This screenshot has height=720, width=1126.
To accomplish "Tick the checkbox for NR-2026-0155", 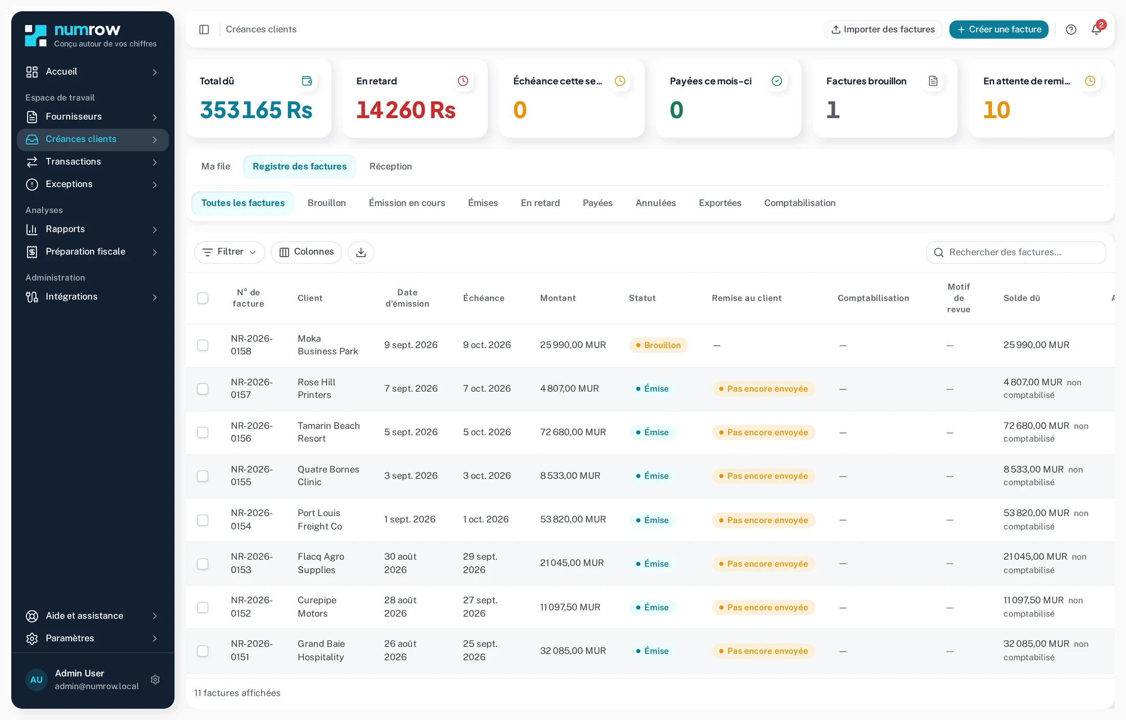I will coord(203,476).
